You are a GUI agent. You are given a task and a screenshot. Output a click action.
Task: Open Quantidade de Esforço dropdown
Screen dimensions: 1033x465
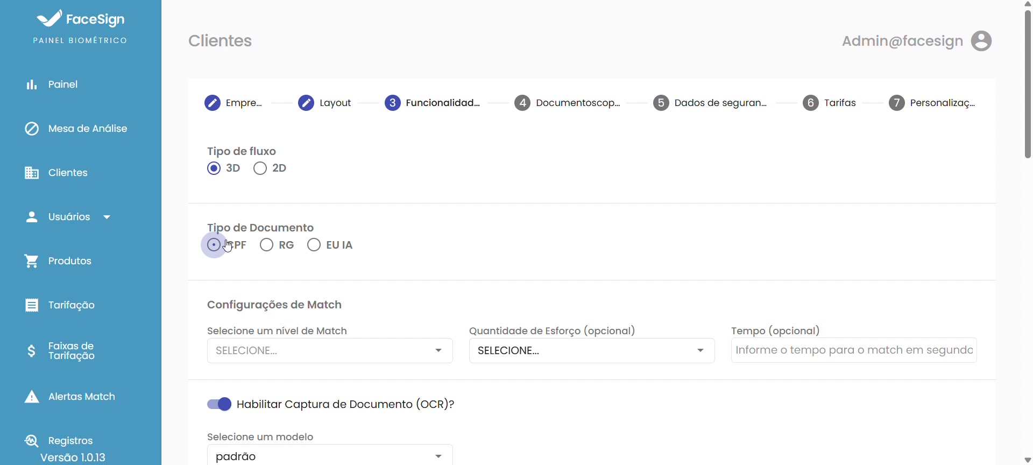(x=591, y=350)
